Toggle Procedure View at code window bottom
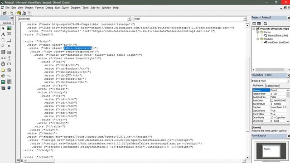The height and width of the screenshot is (163, 290). [x=18, y=161]
